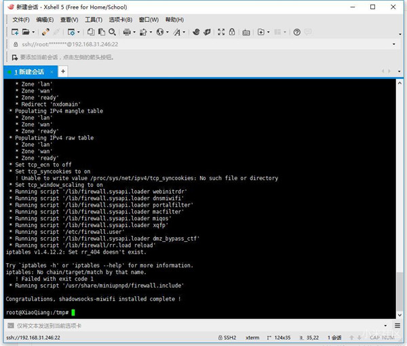Select the 1 新建会话 tab
Screen dimensions: 407x346
(x=28, y=71)
